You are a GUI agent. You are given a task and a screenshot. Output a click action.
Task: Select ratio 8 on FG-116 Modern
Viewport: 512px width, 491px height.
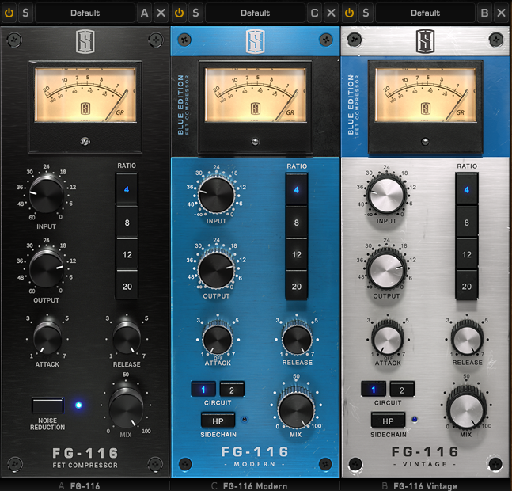tap(297, 223)
